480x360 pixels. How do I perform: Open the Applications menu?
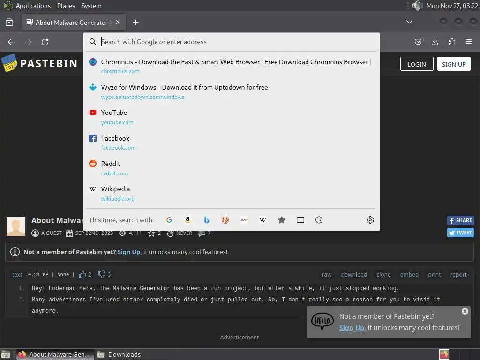point(33,6)
